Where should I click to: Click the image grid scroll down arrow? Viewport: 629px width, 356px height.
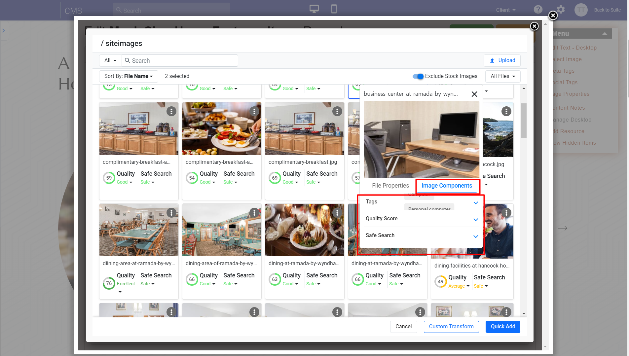(524, 313)
